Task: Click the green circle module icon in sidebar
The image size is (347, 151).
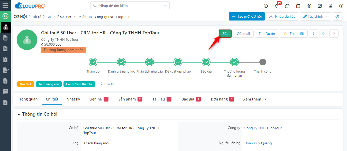Action: [x=5, y=16]
